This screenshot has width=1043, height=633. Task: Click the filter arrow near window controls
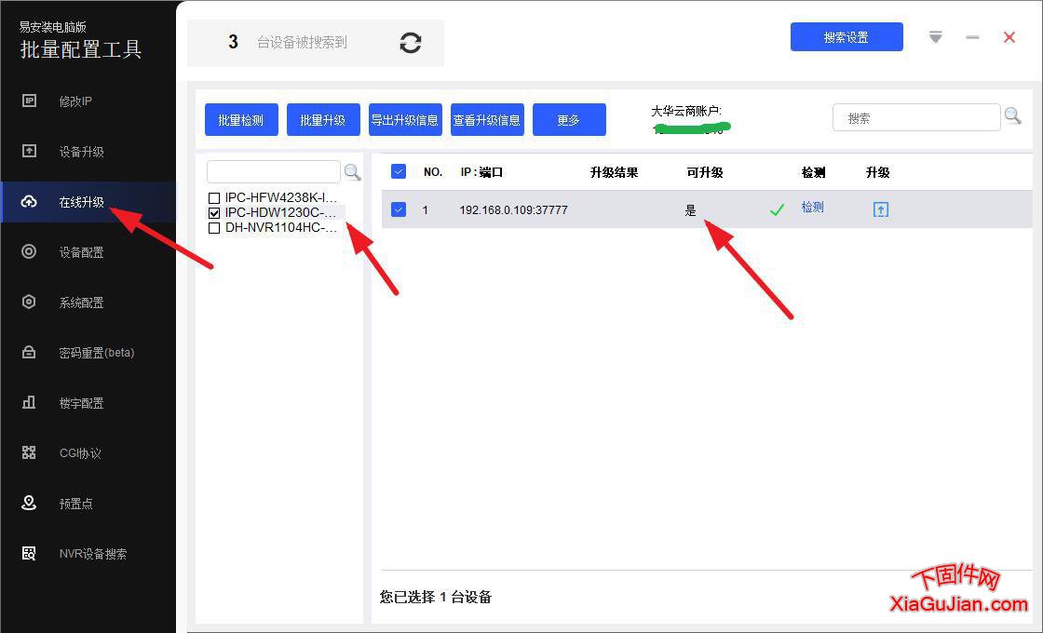click(x=935, y=37)
